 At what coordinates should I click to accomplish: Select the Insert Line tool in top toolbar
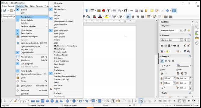tap(162, 11)
